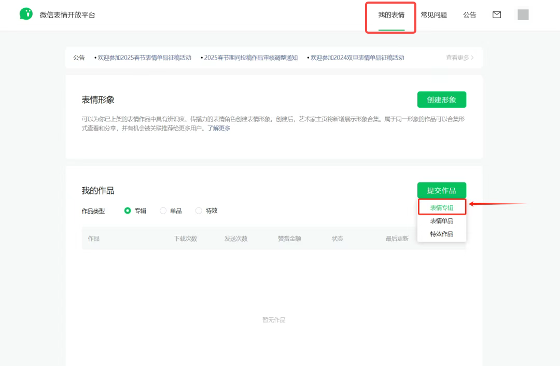Click the 状态 column header
Screen dimensions: 560x366
[337, 238]
